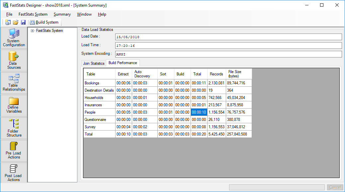Click Bookings records value 2,130,081
The width and height of the screenshot is (345, 192).
tap(216, 83)
